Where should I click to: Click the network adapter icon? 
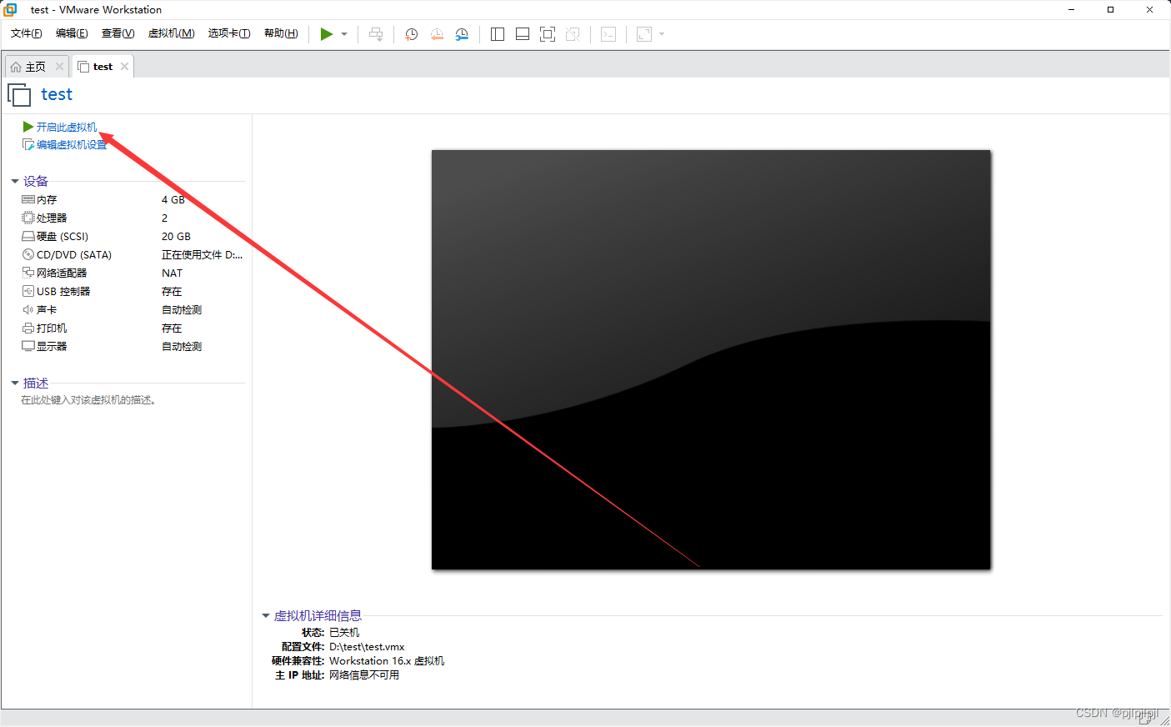28,273
